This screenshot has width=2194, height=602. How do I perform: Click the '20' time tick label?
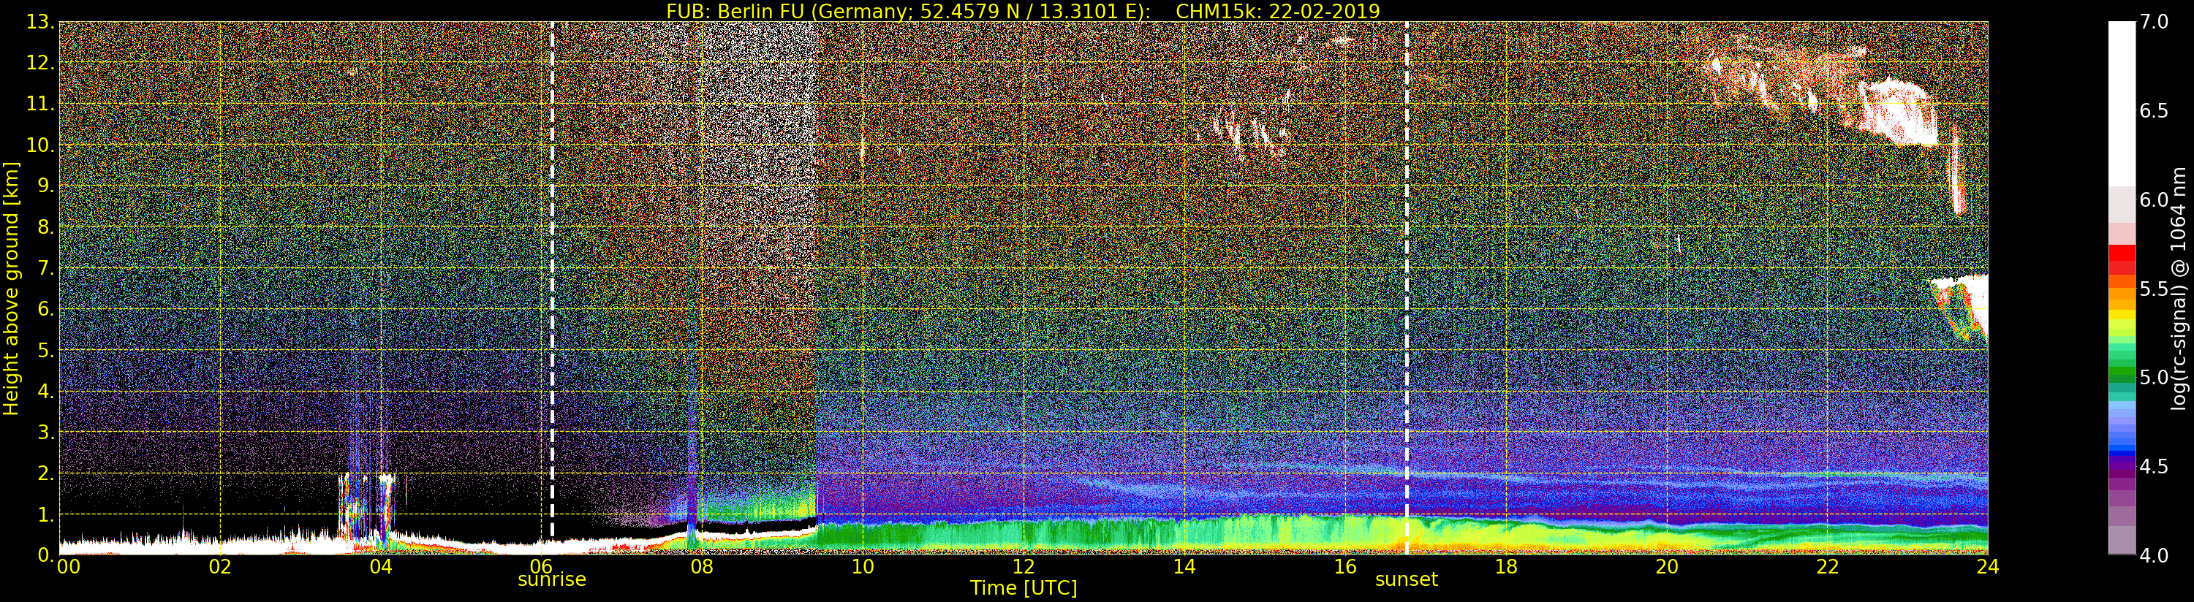1667,567
